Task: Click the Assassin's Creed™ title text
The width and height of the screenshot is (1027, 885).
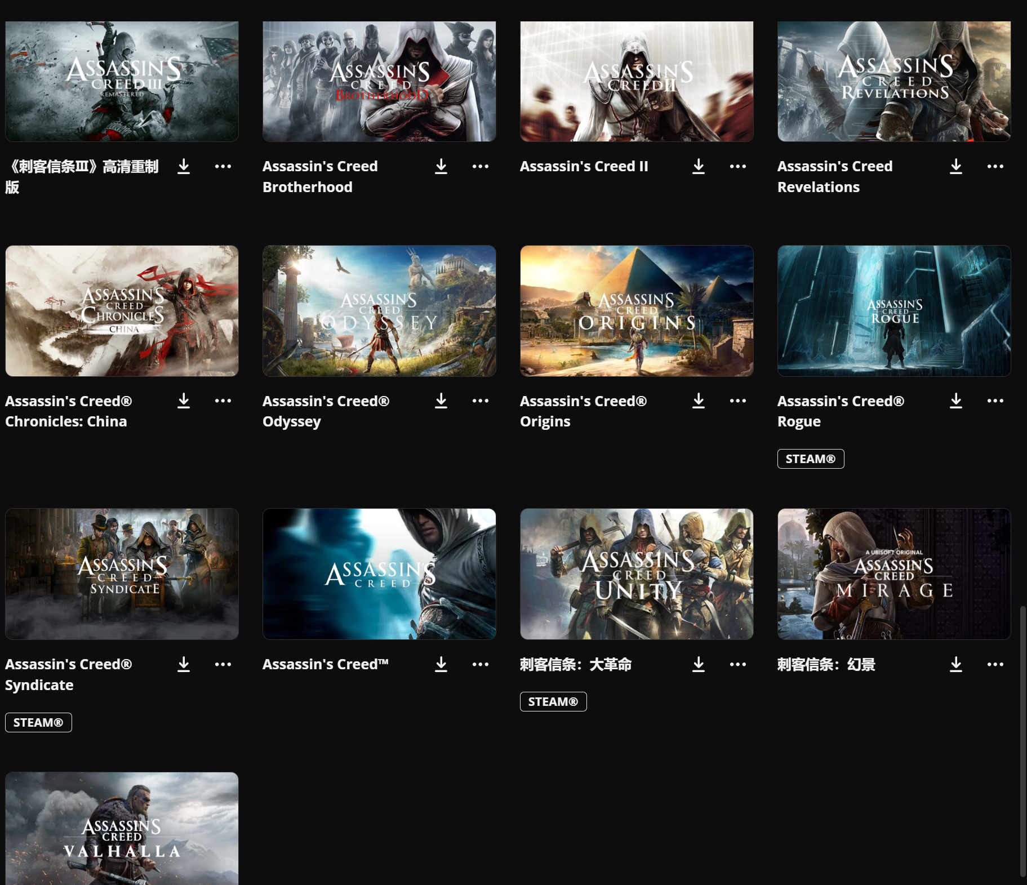Action: pyautogui.click(x=326, y=664)
